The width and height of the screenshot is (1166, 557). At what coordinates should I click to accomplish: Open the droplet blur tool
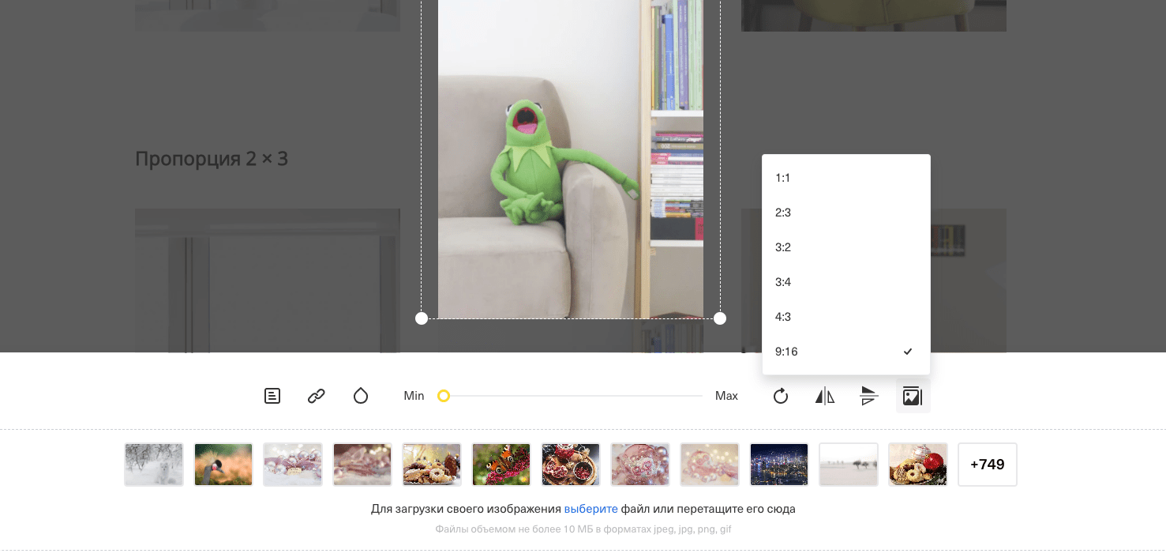pos(361,396)
